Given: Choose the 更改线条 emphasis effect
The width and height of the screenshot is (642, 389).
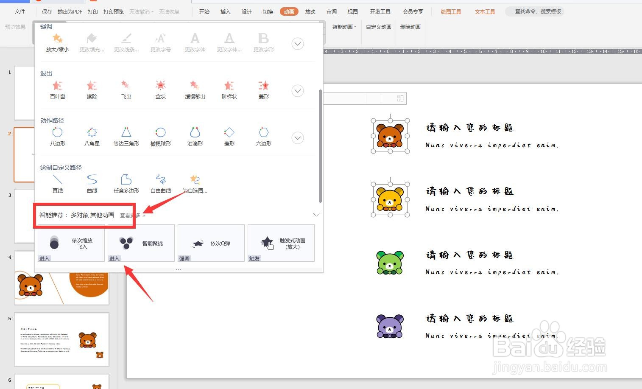Looking at the screenshot, I should 126,43.
